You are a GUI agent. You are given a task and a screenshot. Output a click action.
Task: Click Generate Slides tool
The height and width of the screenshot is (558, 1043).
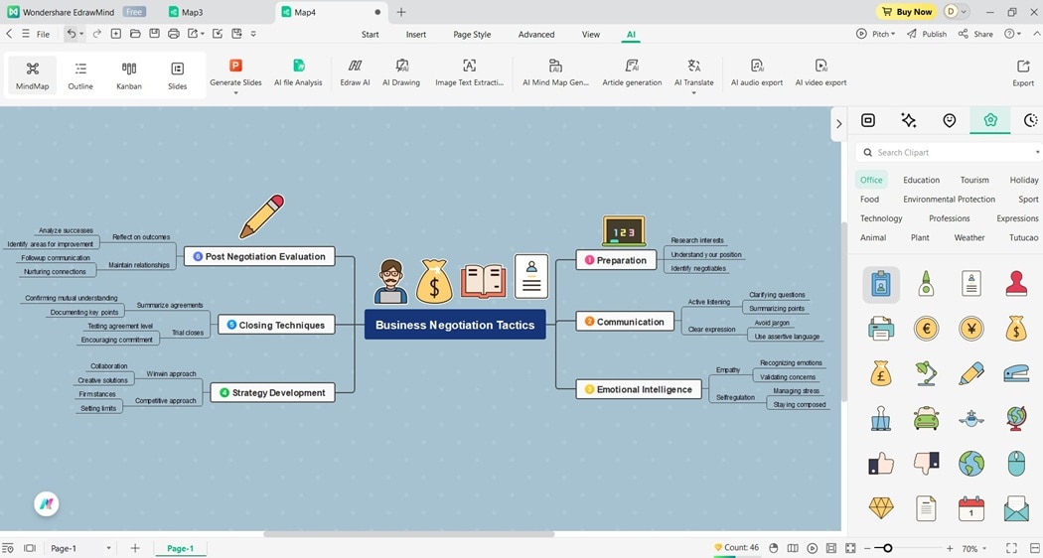click(235, 73)
